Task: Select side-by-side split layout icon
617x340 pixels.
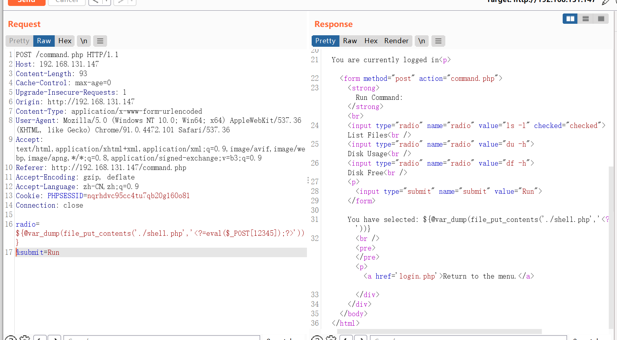Action: tap(570, 19)
